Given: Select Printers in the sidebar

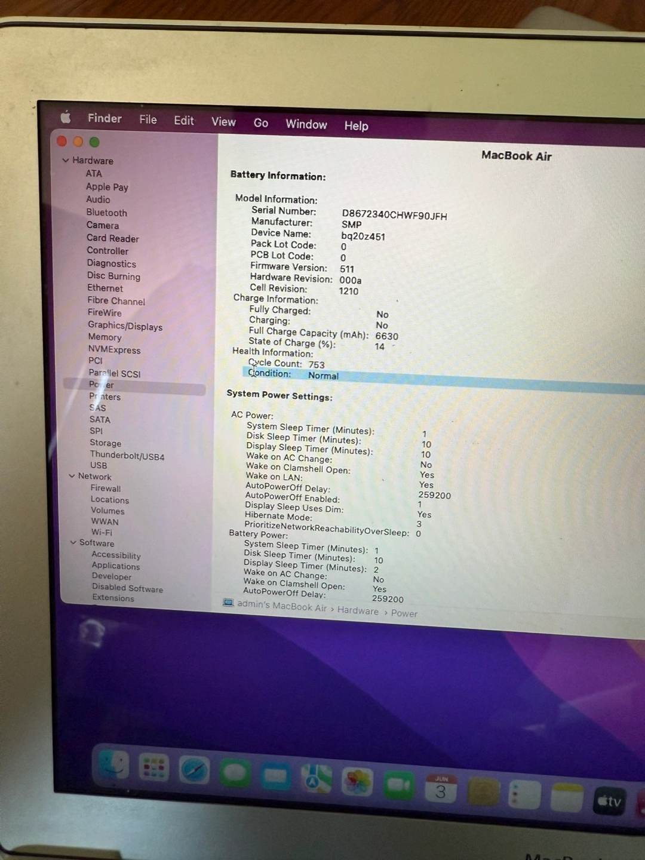Looking at the screenshot, I should point(105,397).
